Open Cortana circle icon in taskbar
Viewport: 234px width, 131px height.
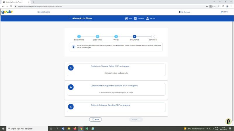(51, 128)
